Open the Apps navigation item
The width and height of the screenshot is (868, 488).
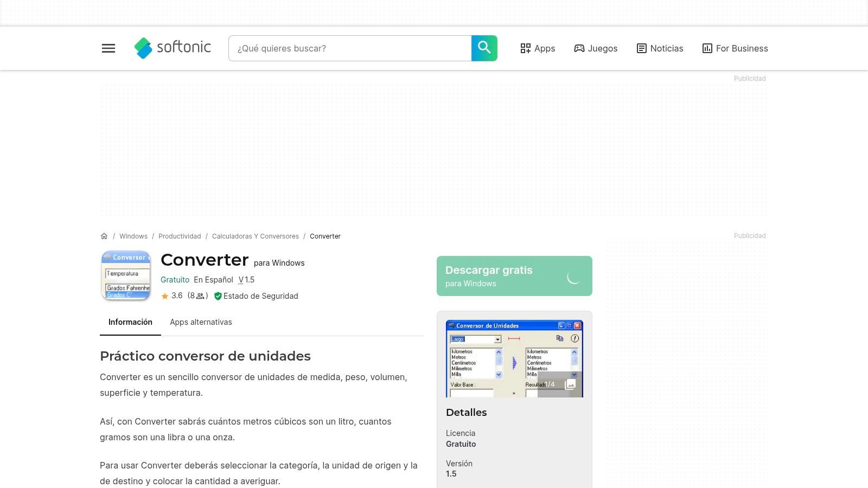click(538, 48)
